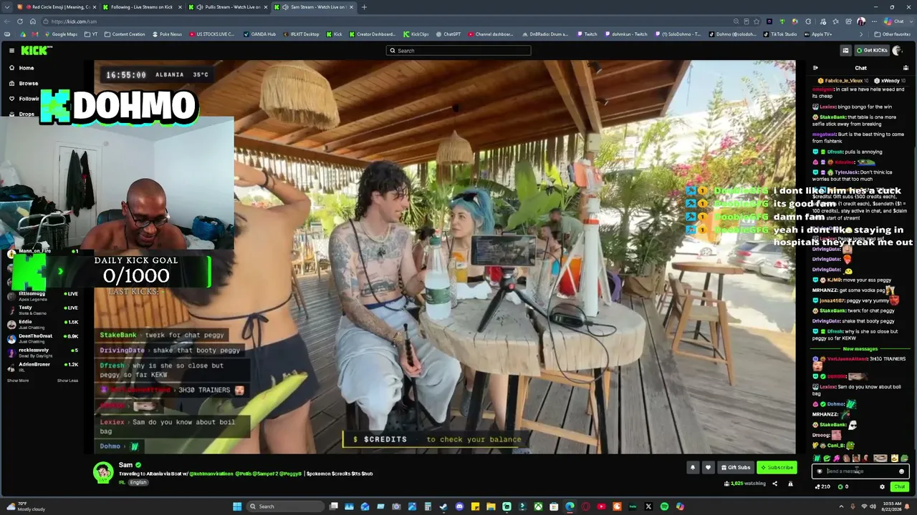The height and width of the screenshot is (515, 917).
Task: Open Poke Nexus bookmark
Action: click(167, 34)
